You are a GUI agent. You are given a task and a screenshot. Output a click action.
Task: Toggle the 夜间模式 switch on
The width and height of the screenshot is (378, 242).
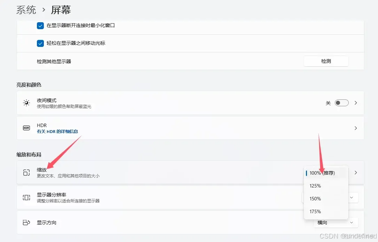[341, 103]
